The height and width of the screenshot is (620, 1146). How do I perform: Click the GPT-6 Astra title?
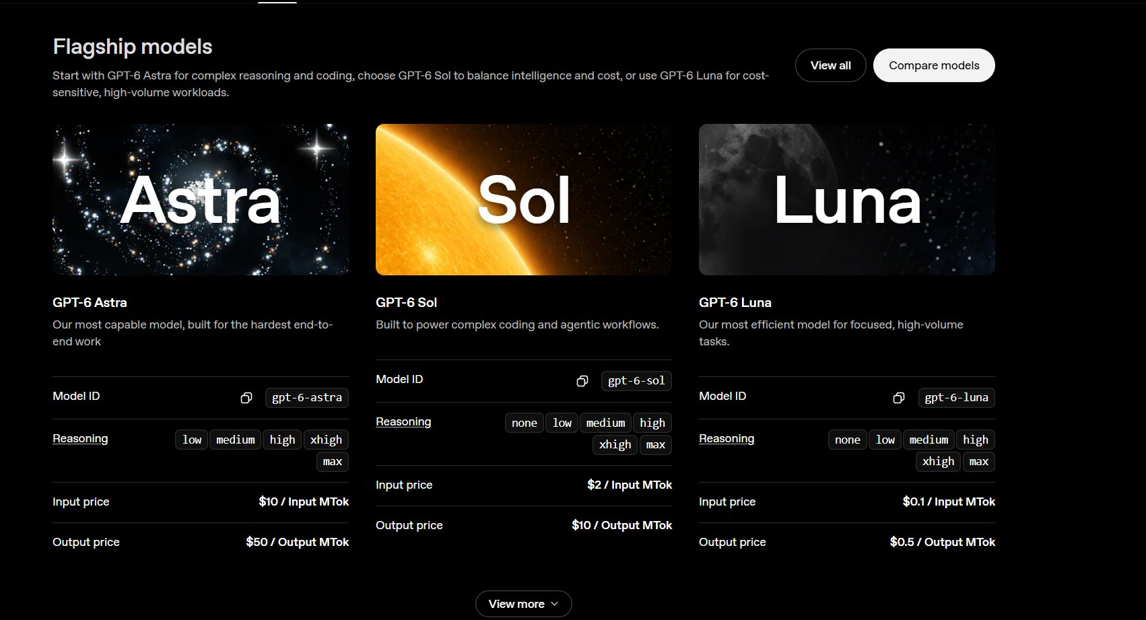(x=90, y=302)
